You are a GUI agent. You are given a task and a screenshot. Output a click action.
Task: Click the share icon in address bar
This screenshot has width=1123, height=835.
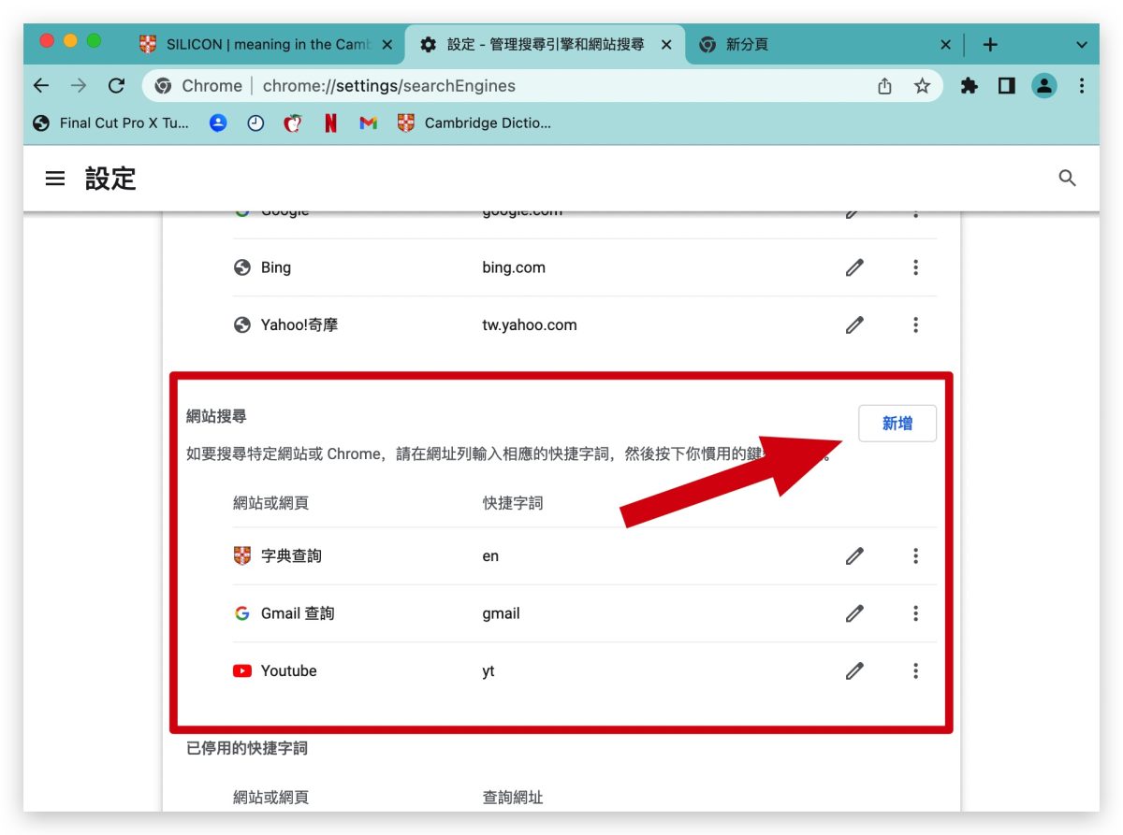pyautogui.click(x=884, y=86)
